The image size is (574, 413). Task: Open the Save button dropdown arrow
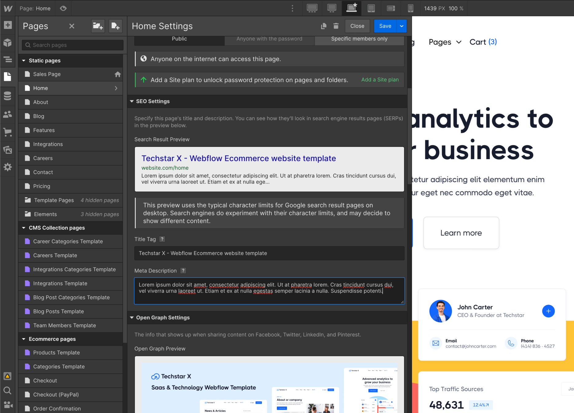point(401,26)
